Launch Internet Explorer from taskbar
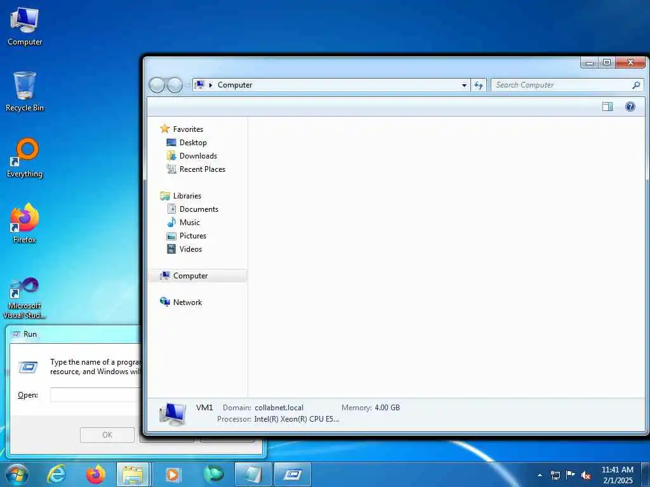This screenshot has height=487, width=650. (x=56, y=474)
